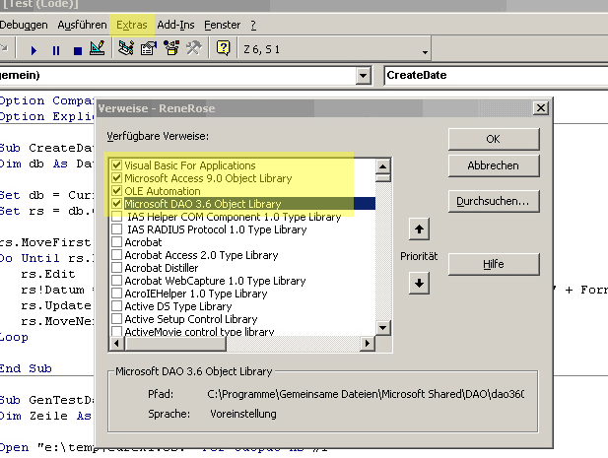Open the Properties window icon
This screenshot has width=608, height=458.
coord(148,48)
